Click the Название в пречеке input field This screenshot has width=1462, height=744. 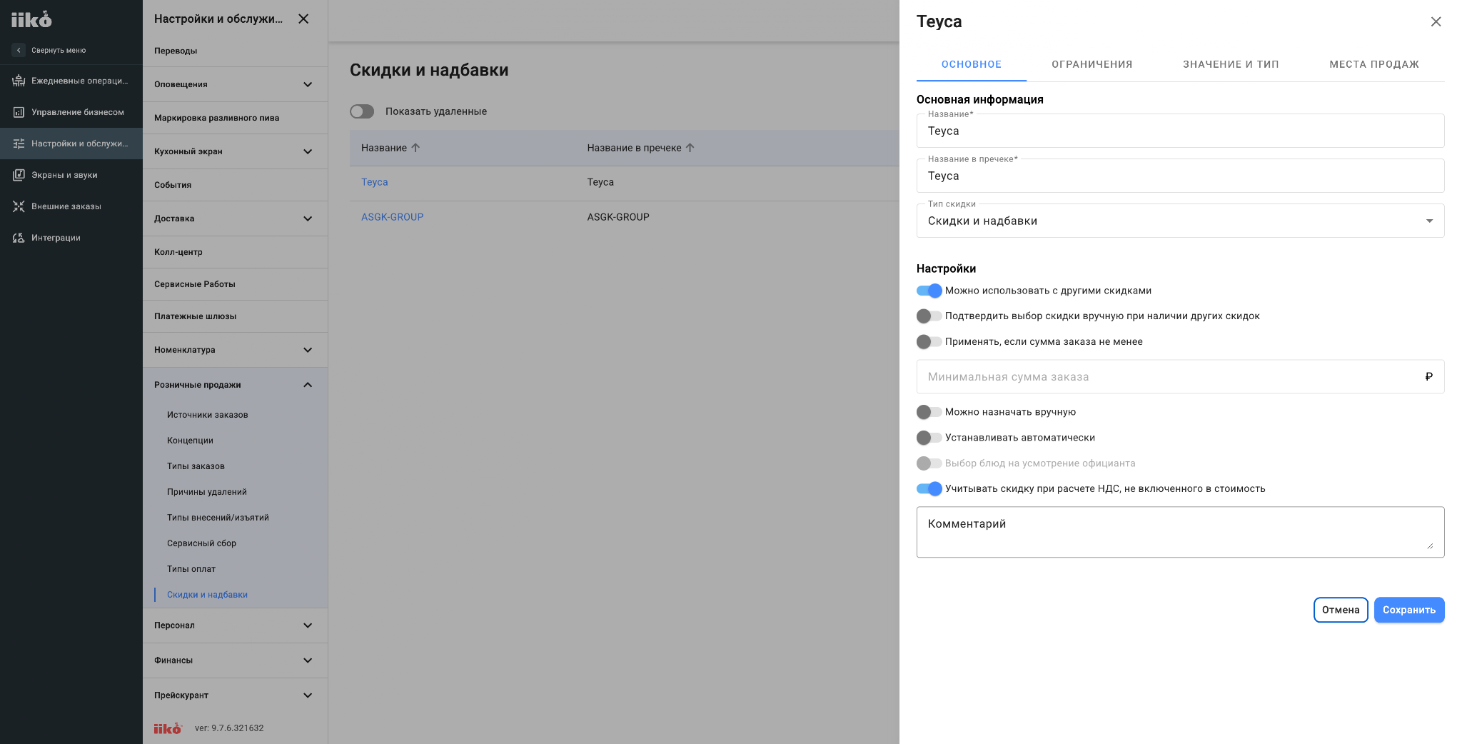(x=1180, y=176)
